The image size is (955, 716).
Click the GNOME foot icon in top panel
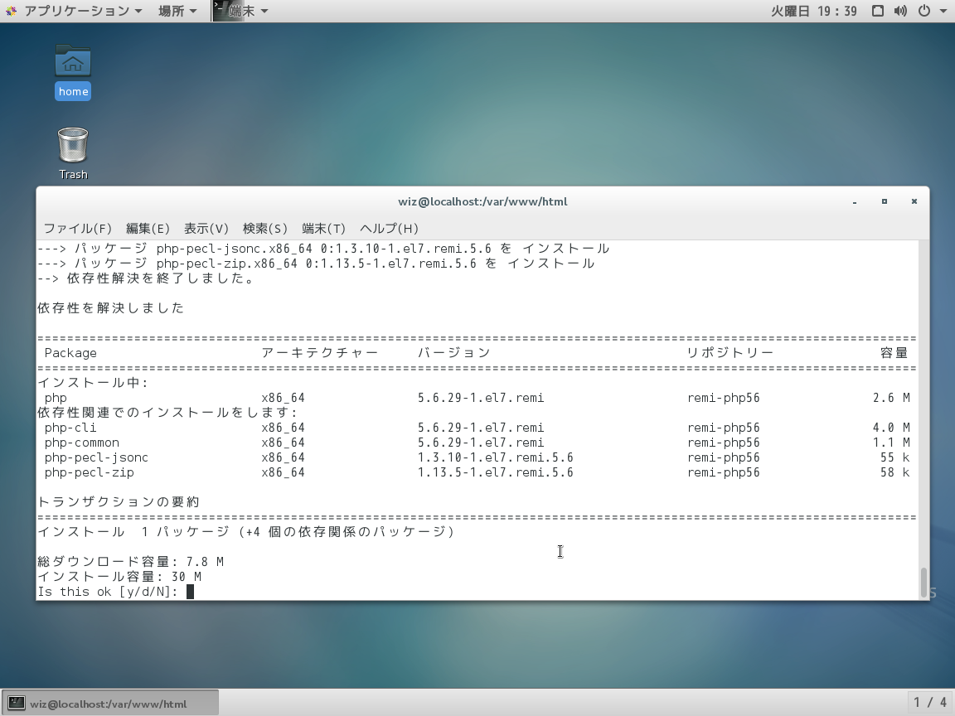pyautogui.click(x=11, y=11)
